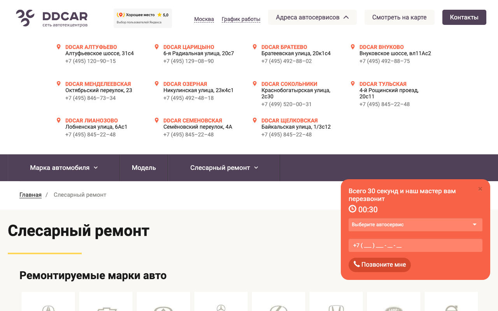Open the 'График работы' link

[241, 19]
